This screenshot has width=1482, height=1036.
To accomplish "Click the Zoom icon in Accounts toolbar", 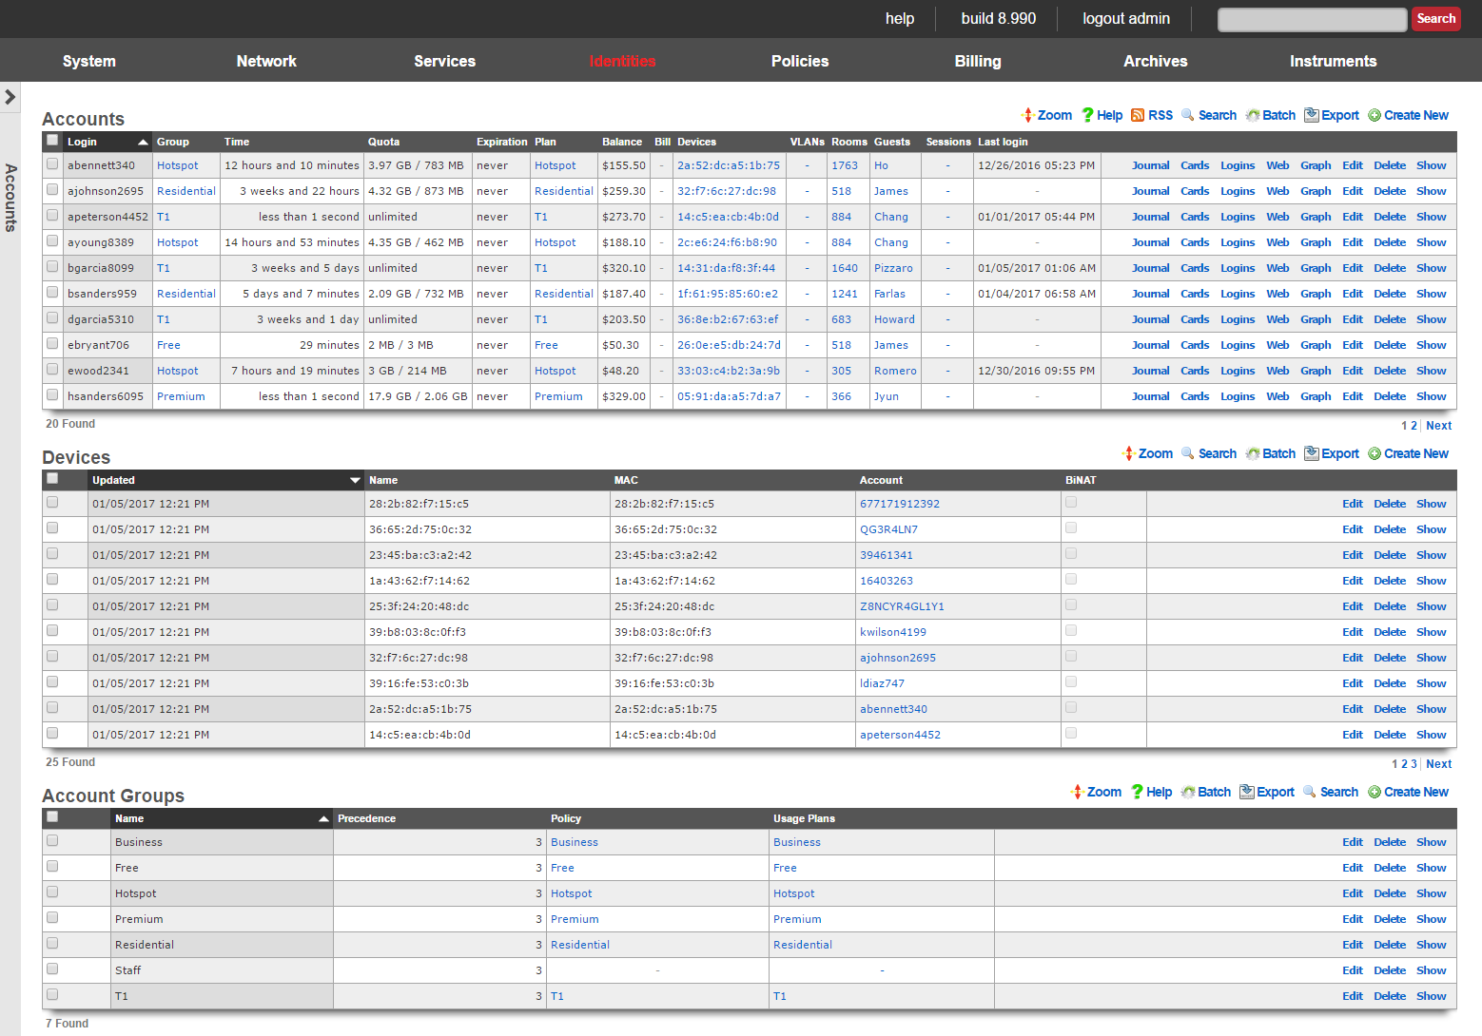I will pos(1027,115).
